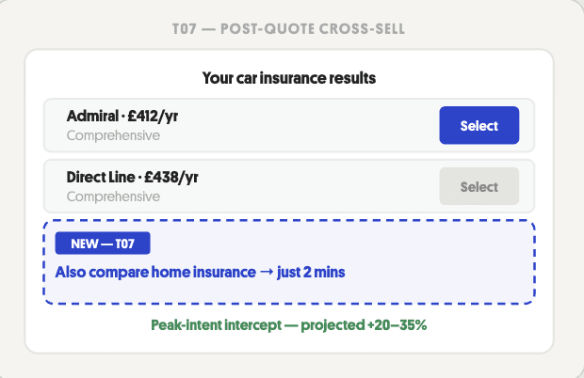Open the 'Also compare home insurance' link
This screenshot has width=584, height=378.
(x=200, y=272)
